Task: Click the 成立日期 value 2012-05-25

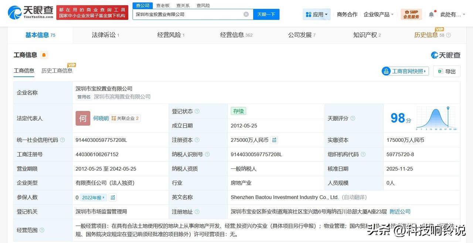Action: pos(244,126)
